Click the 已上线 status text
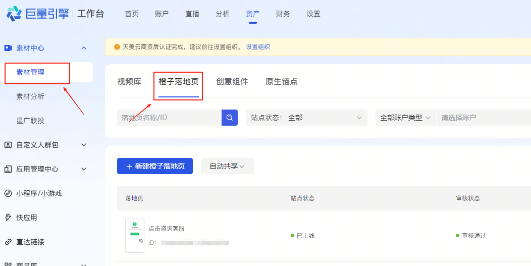This screenshot has width=531, height=266. click(305, 236)
